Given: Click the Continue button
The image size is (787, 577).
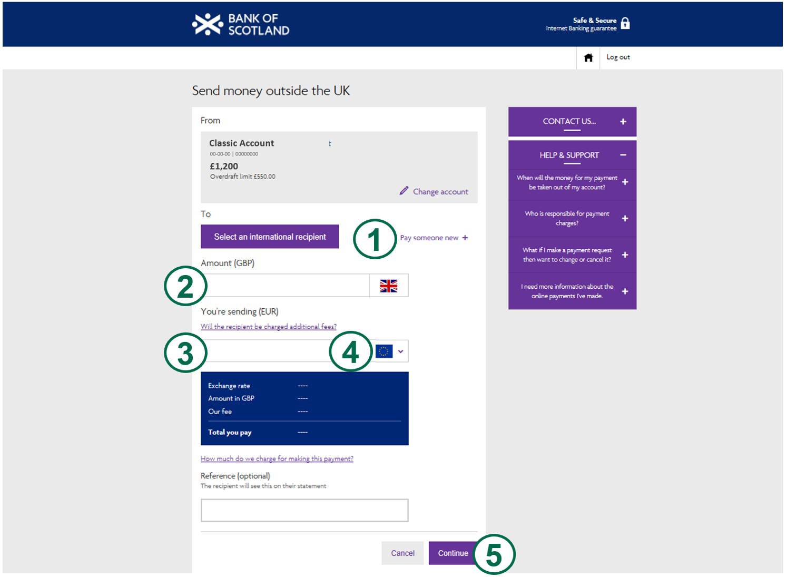Looking at the screenshot, I should coord(453,553).
